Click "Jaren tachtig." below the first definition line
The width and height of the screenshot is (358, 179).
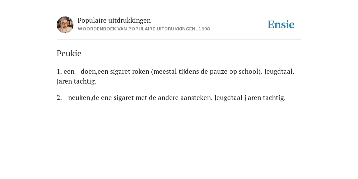click(x=77, y=81)
